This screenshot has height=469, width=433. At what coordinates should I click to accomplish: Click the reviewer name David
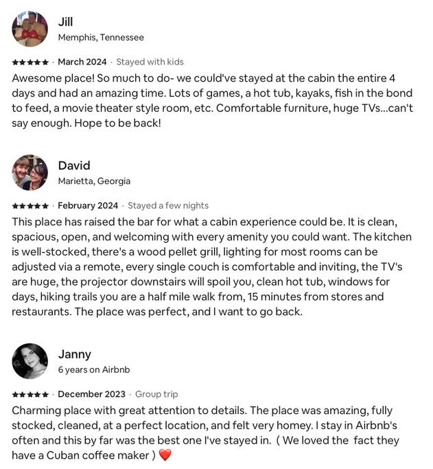73,165
